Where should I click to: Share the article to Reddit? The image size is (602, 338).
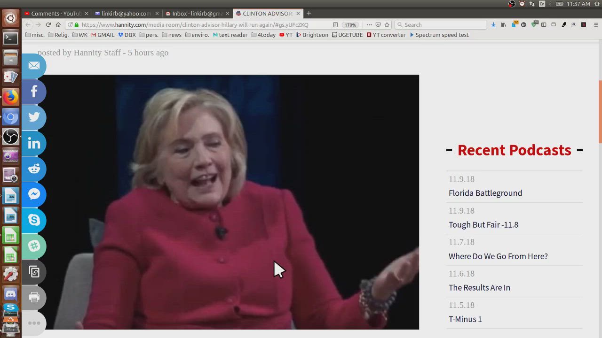click(34, 169)
